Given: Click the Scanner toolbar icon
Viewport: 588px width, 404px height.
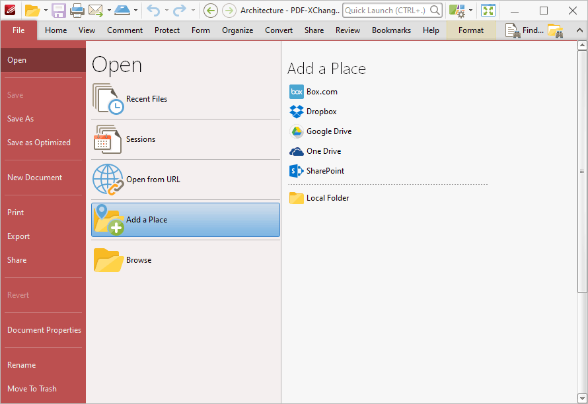Looking at the screenshot, I should 122,11.
